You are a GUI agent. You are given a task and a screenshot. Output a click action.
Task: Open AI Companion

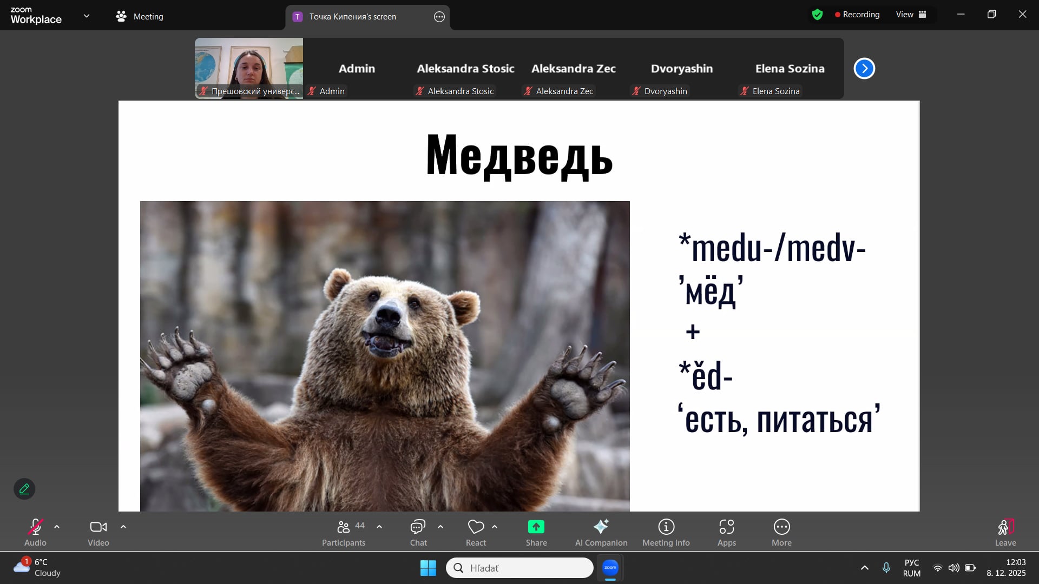(x=601, y=533)
